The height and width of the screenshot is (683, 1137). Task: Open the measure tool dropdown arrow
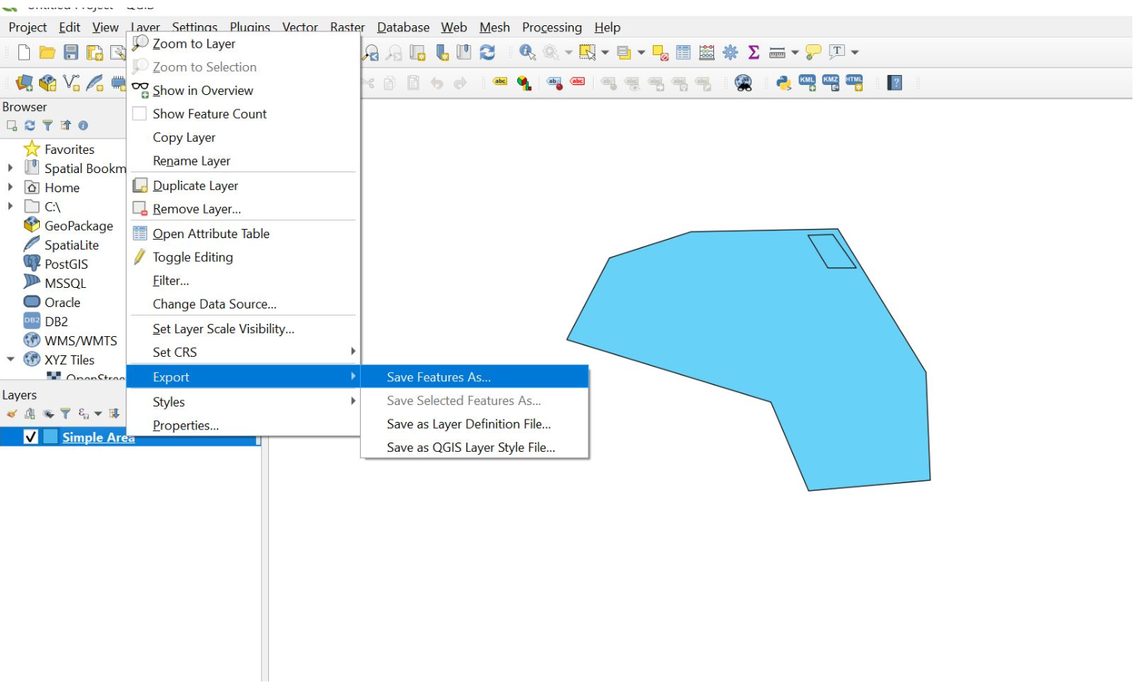[x=795, y=52]
